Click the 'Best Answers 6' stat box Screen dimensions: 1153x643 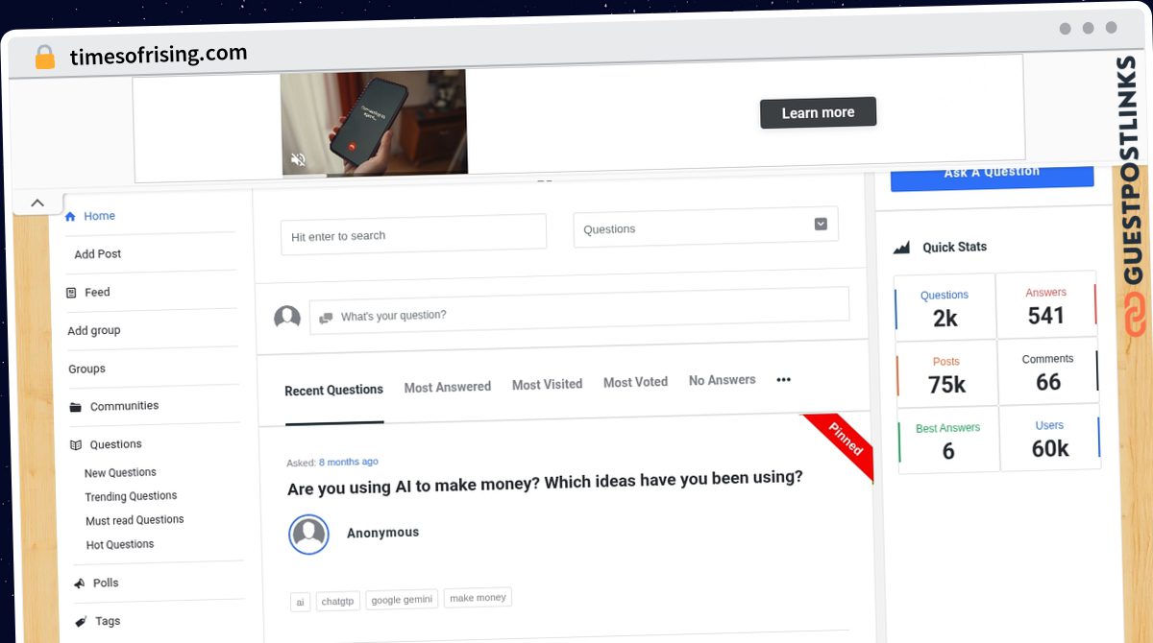948,441
